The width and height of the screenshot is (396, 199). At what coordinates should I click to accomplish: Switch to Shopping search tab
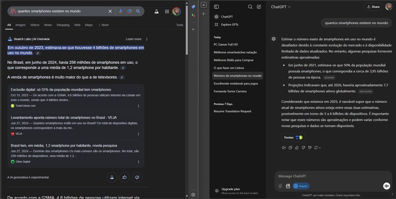point(63,25)
